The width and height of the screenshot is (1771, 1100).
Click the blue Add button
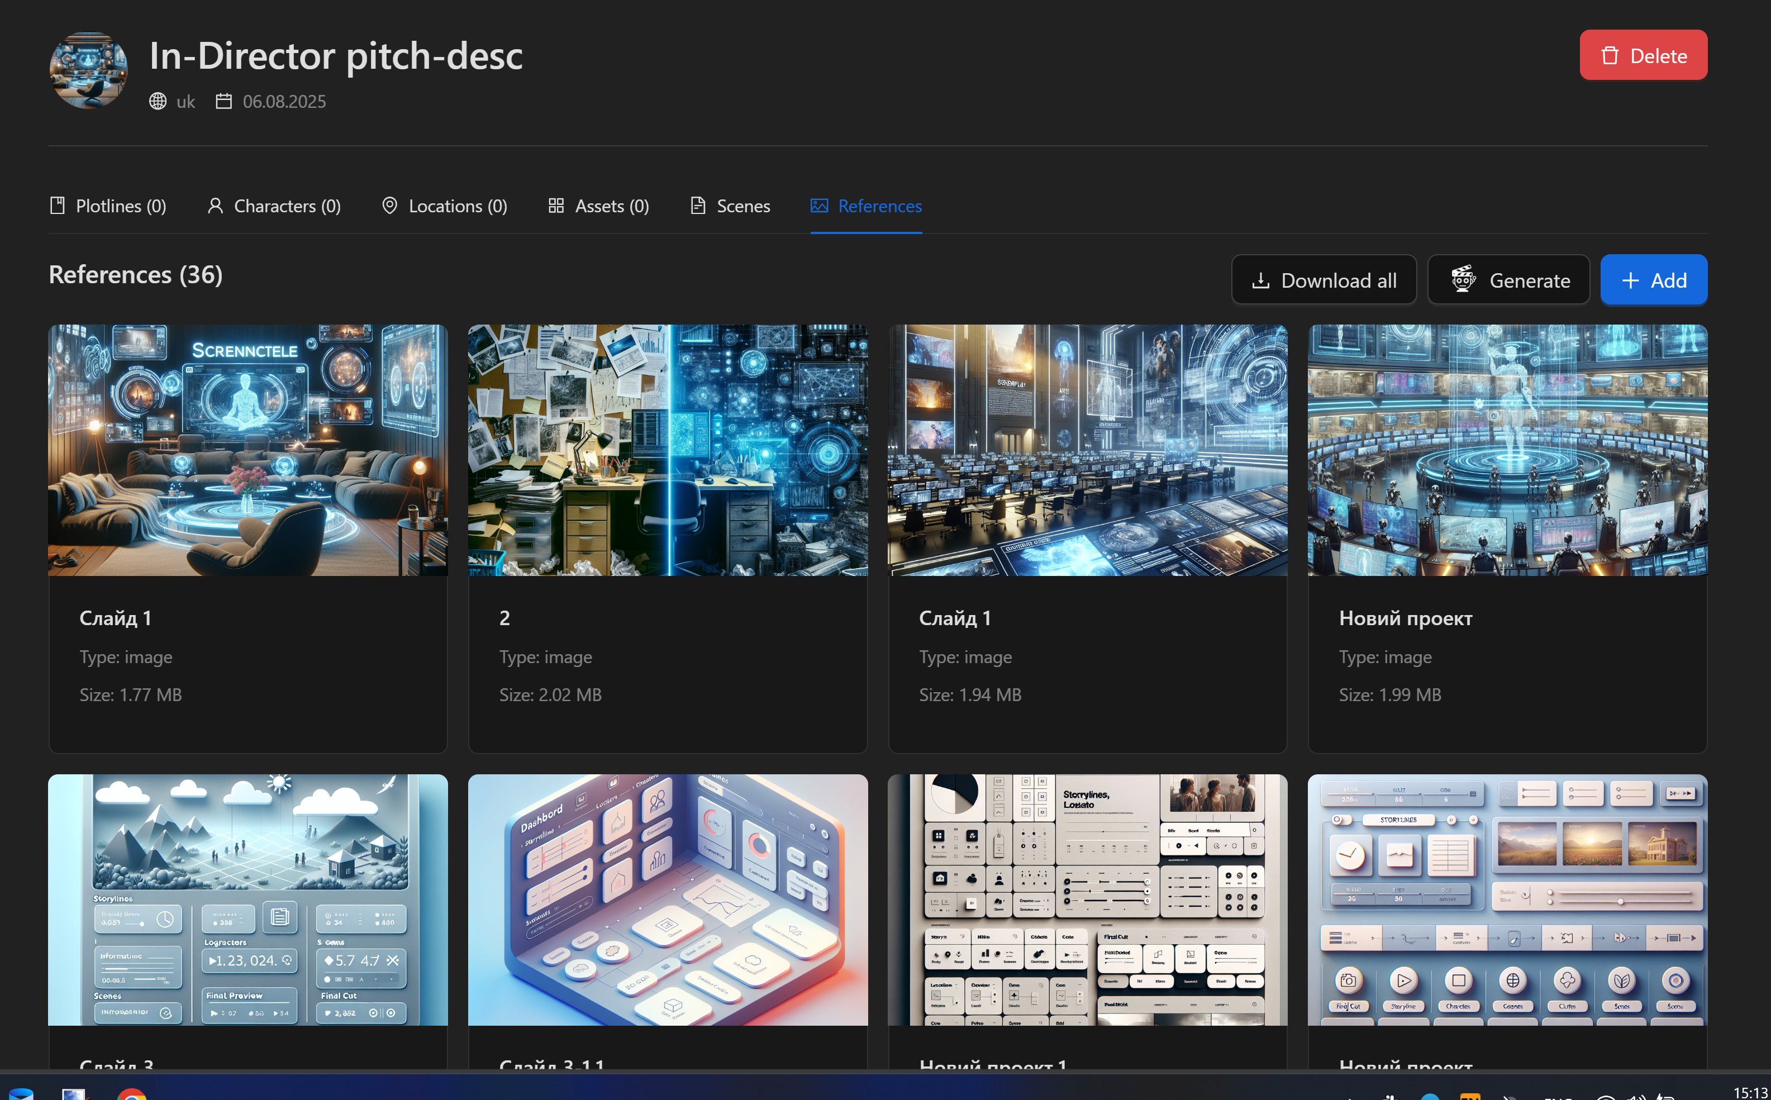(x=1653, y=280)
